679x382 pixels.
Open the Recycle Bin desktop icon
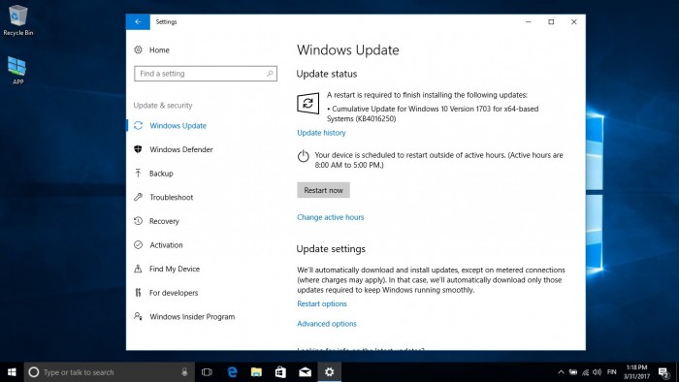pos(17,20)
